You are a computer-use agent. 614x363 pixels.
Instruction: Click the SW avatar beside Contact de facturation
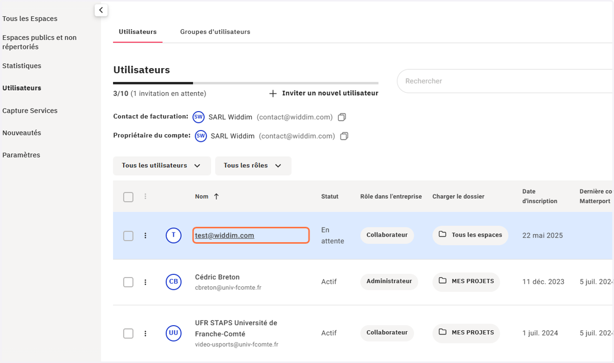pyautogui.click(x=199, y=117)
